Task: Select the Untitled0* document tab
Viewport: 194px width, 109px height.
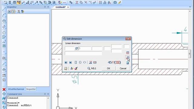Action: (61, 7)
